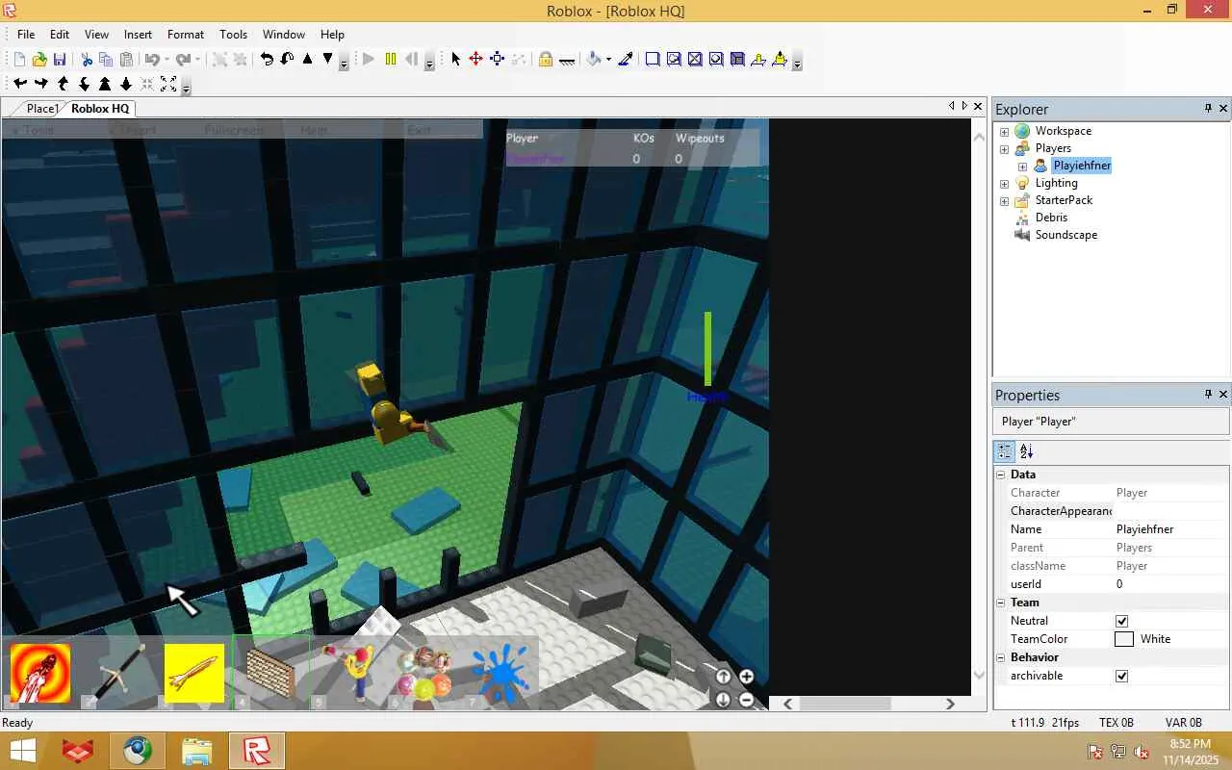The width and height of the screenshot is (1232, 770).
Task: Click the camera tilt down arrow button
Action: click(724, 700)
